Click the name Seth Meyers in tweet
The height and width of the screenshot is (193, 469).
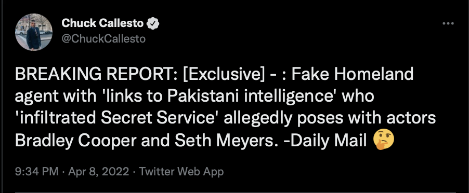pyautogui.click(x=224, y=141)
